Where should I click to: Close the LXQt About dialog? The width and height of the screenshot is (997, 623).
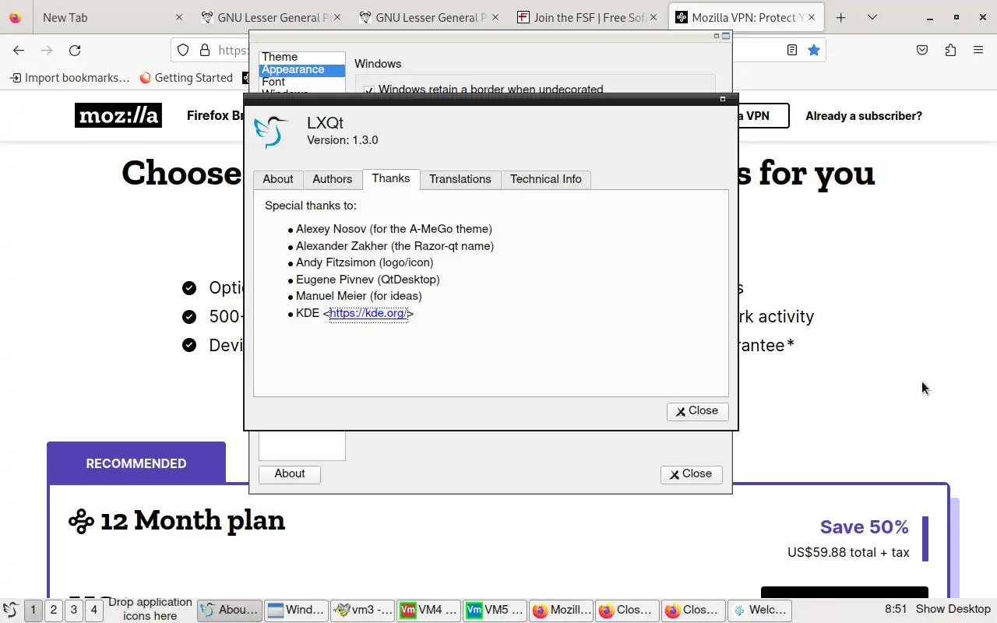697,411
